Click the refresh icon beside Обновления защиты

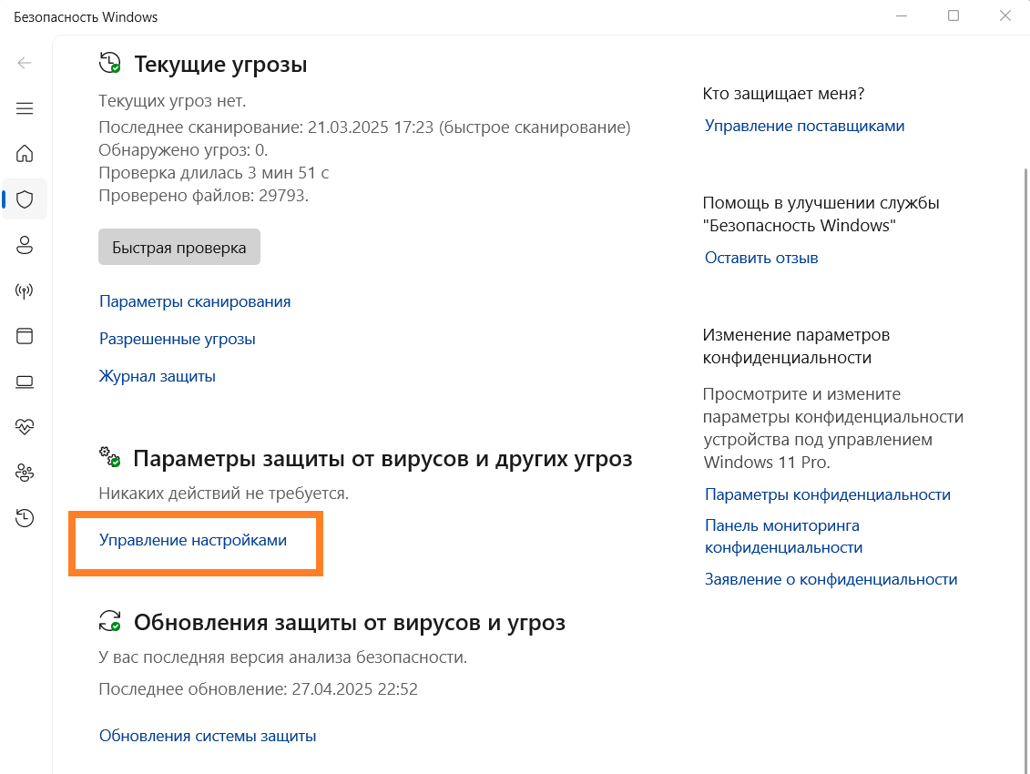pos(109,621)
